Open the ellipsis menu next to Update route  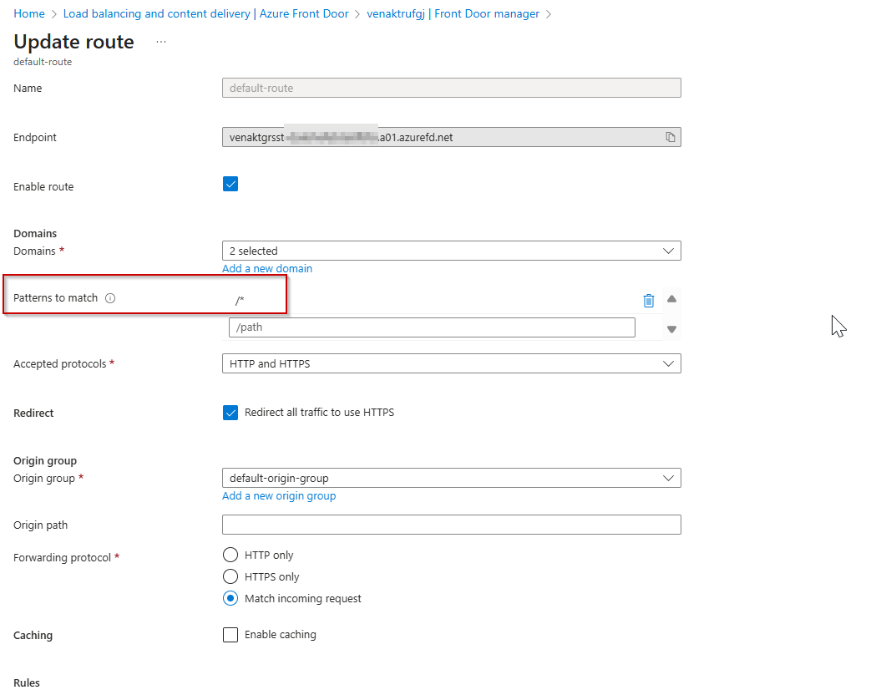pos(161,42)
